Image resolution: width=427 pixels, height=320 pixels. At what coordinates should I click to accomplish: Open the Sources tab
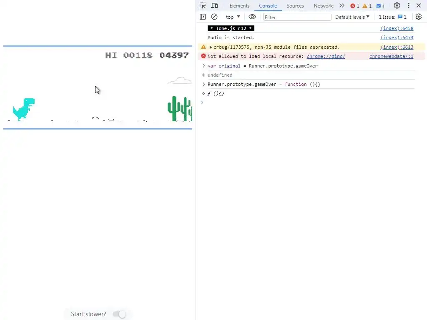295,6
